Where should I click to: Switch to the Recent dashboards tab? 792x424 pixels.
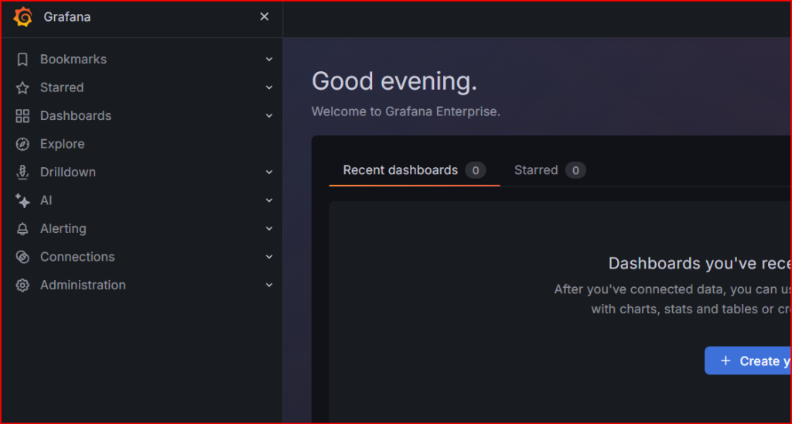pos(415,170)
